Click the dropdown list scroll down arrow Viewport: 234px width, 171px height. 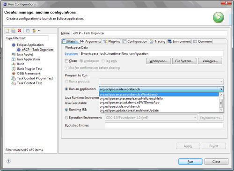[x=221, y=110]
